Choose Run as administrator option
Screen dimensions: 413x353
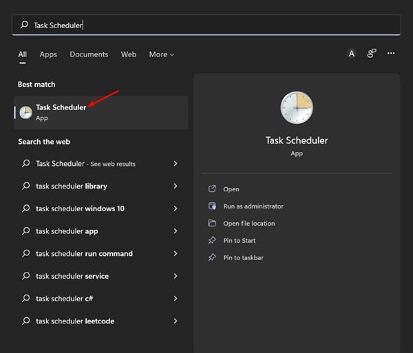tap(253, 206)
